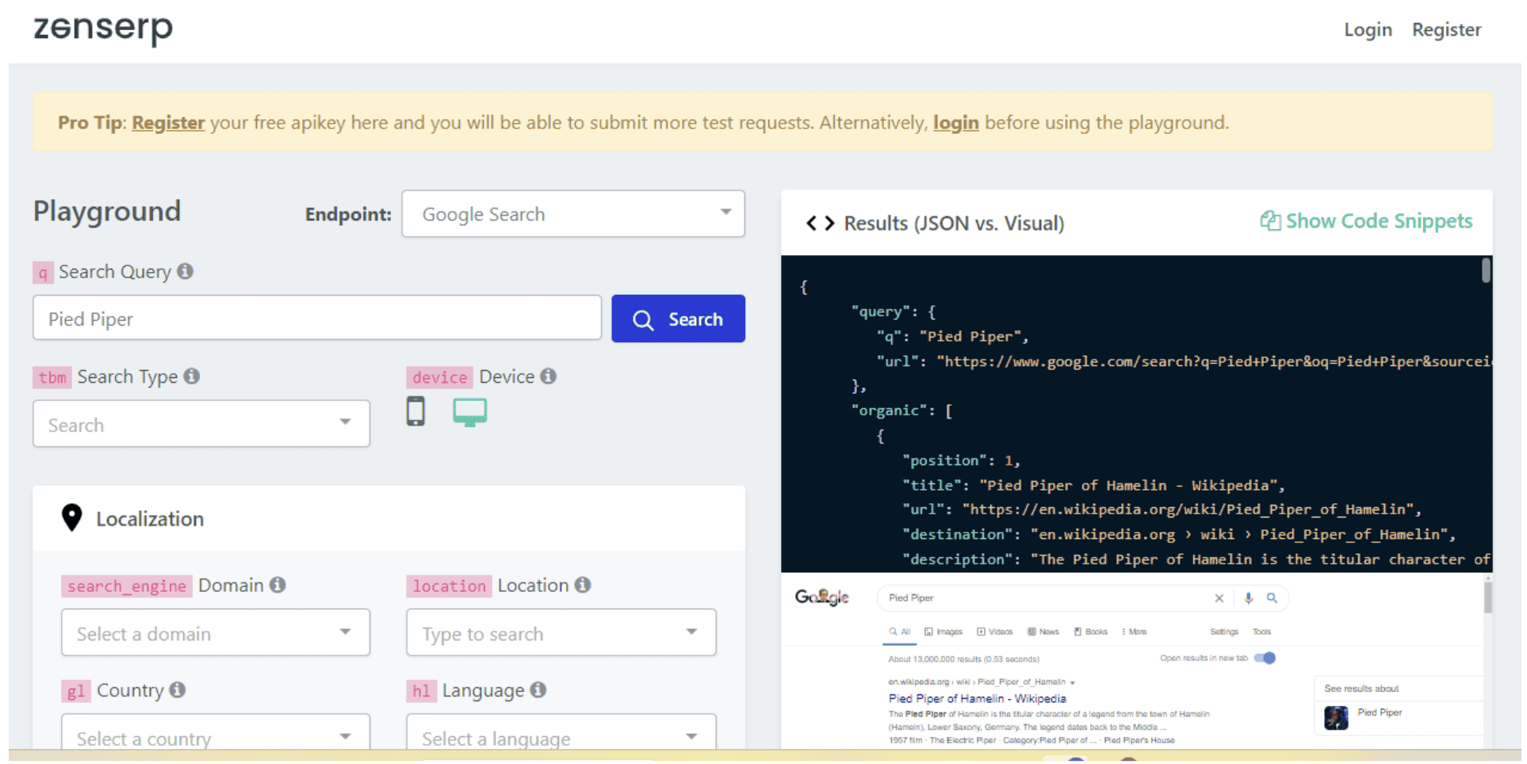Viewport: 1527px width, 764px height.
Task: Select the desktop device icon
Action: [469, 411]
